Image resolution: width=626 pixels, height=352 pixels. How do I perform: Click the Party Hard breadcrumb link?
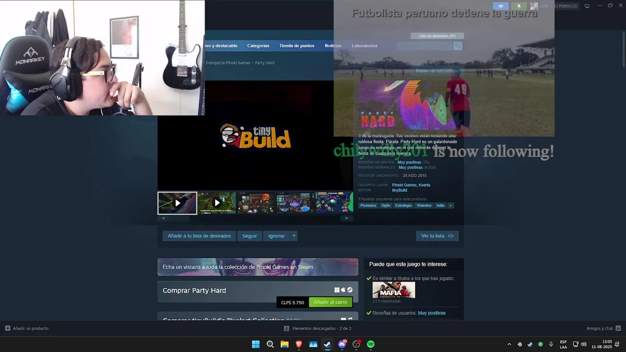coord(265,63)
